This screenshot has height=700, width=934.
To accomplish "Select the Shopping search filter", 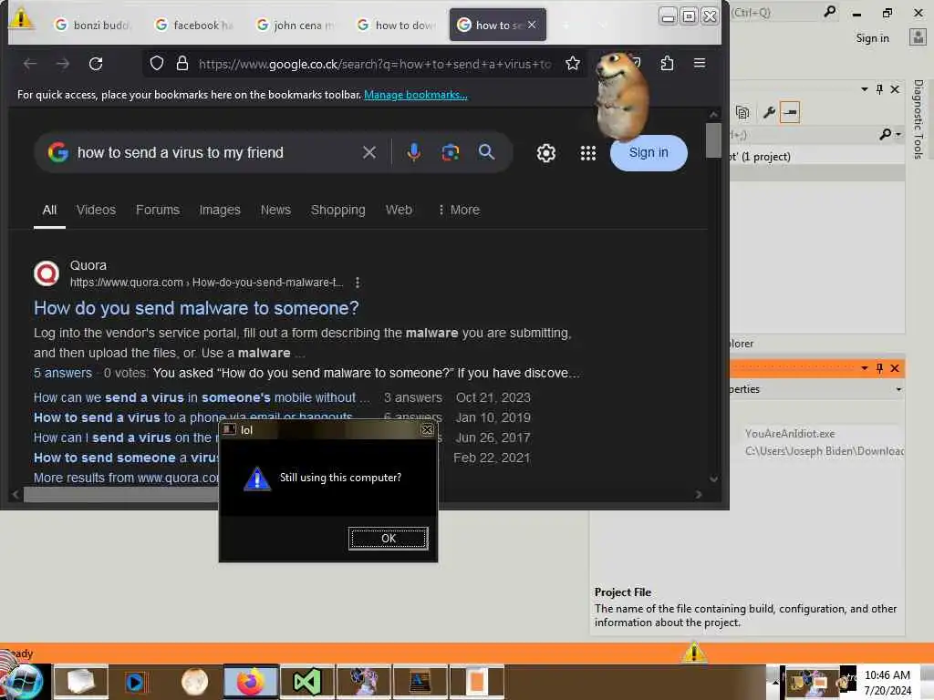I will pos(337,210).
